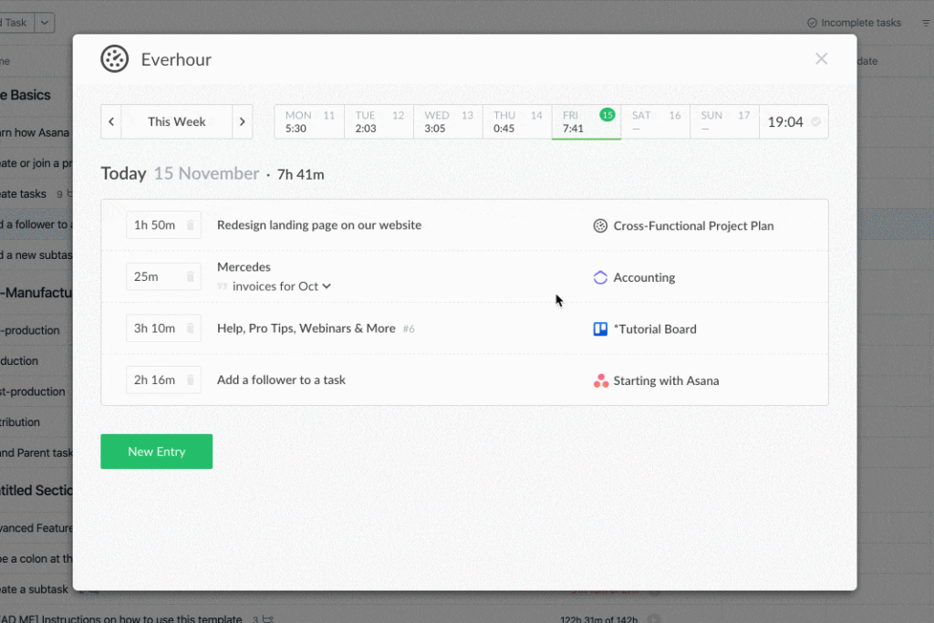The height and width of the screenshot is (623, 934).
Task: Advance to next week with right chevron
Action: click(242, 120)
